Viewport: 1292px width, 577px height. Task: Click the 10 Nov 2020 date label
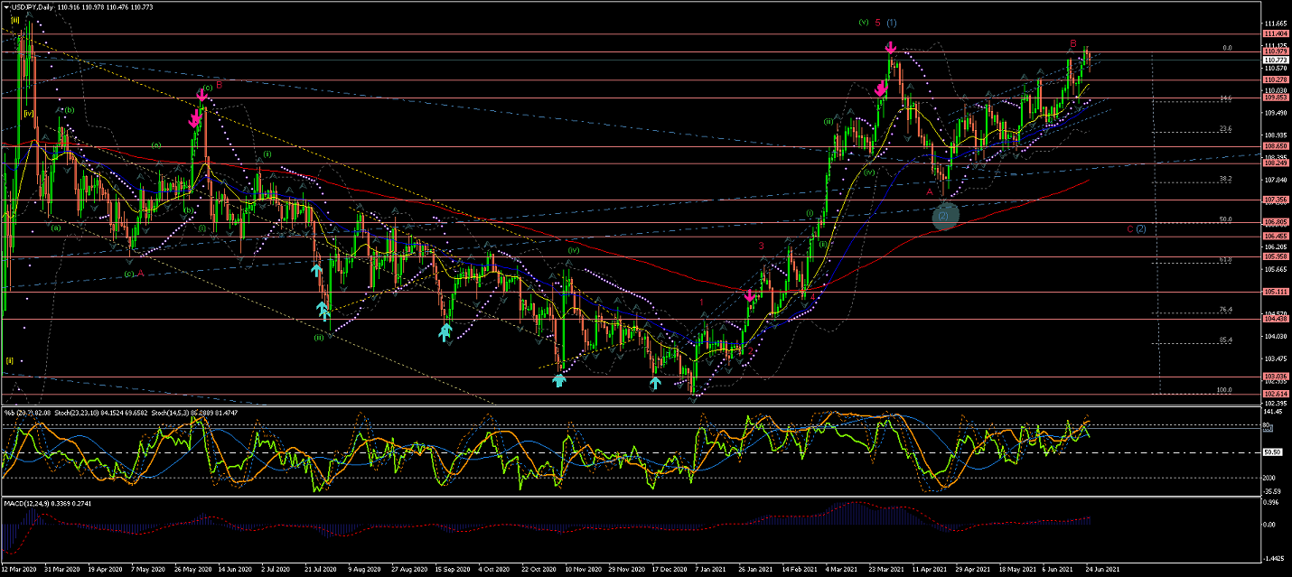(582, 570)
